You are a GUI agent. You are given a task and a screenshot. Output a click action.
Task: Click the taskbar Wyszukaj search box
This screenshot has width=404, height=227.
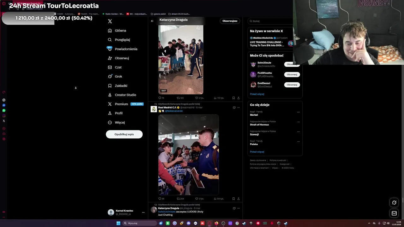point(139,223)
